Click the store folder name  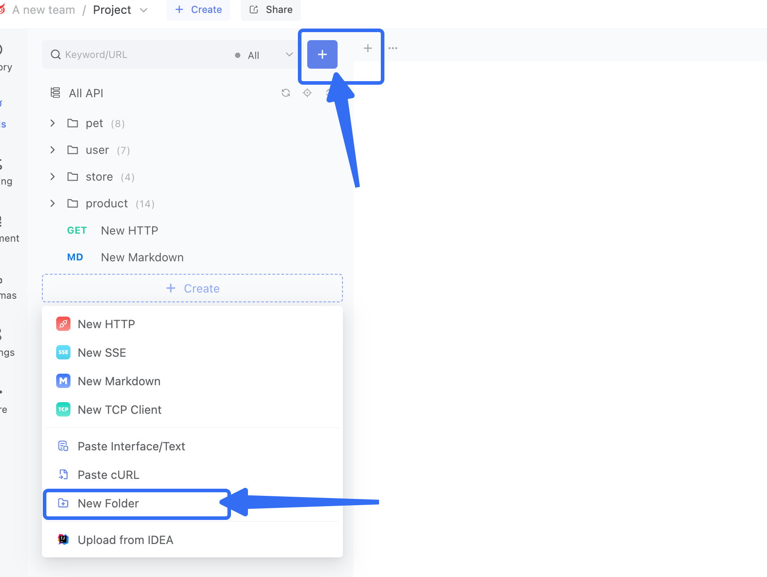click(x=99, y=177)
